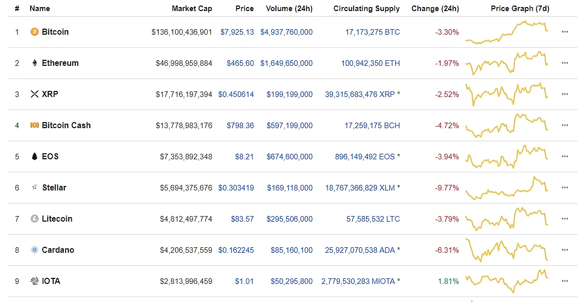
Task: Open XRP volume link $199,199,000
Action: (289, 94)
